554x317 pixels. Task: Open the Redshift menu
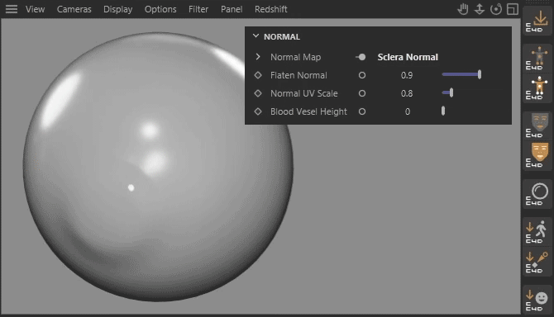pos(271,9)
